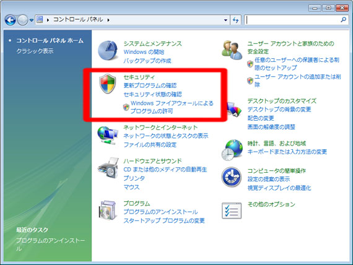Open デスクトップのカスタマイズ category
353x265 pixels.
282,101
